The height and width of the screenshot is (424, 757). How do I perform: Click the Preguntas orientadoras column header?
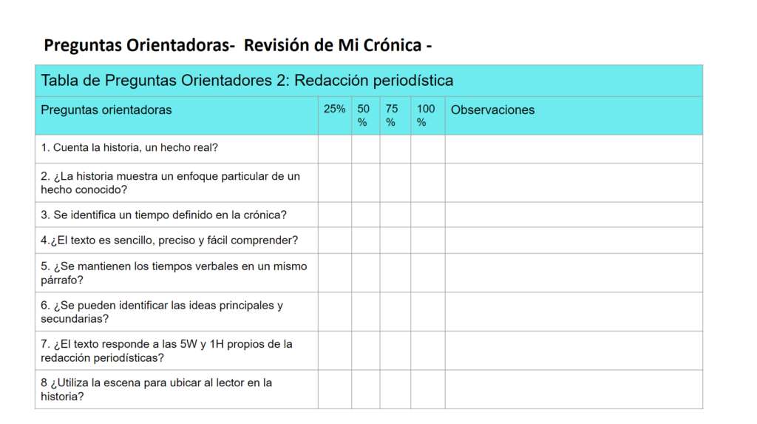pyautogui.click(x=106, y=110)
